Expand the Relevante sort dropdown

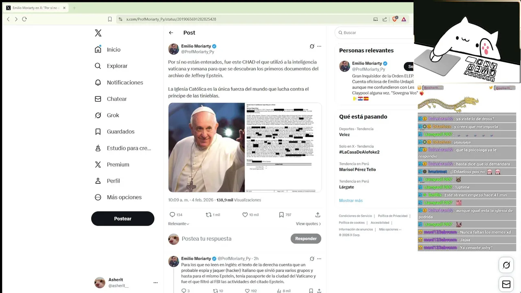coord(179,223)
